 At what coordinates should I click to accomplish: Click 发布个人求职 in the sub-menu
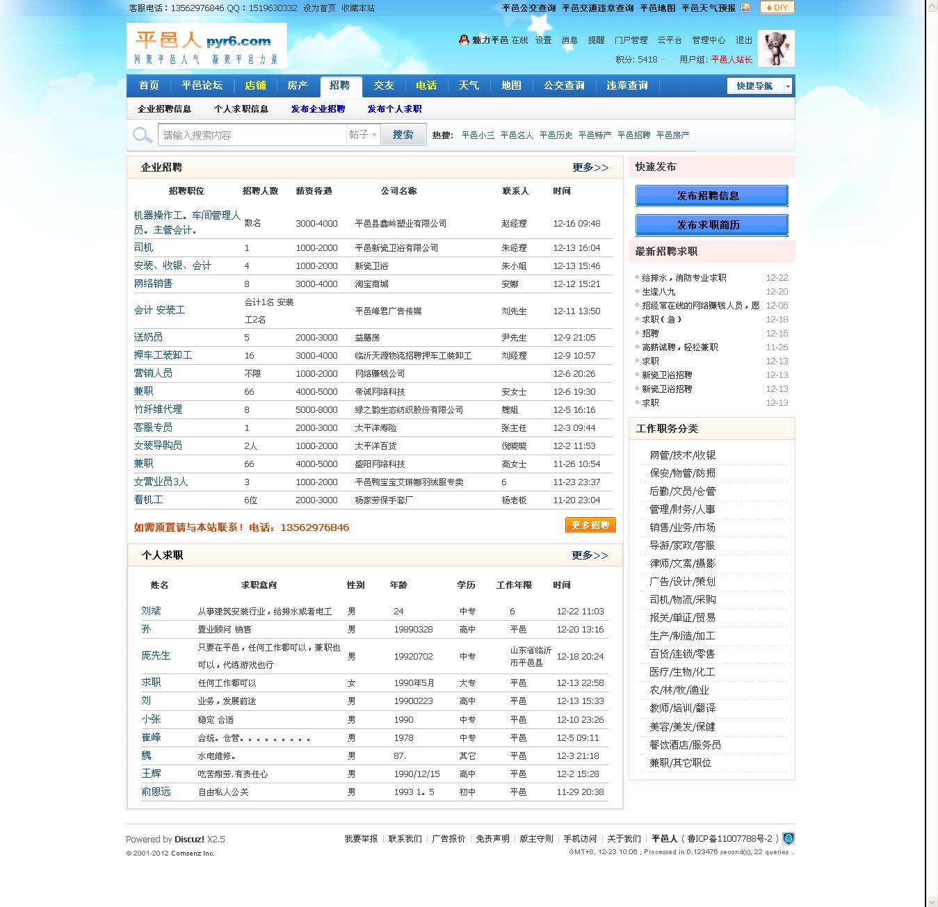point(394,109)
